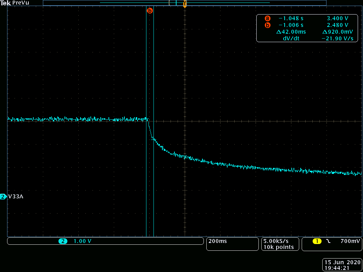Click the cursor b icon in readout box
The width and height of the screenshot is (363, 272).
coord(267,25)
